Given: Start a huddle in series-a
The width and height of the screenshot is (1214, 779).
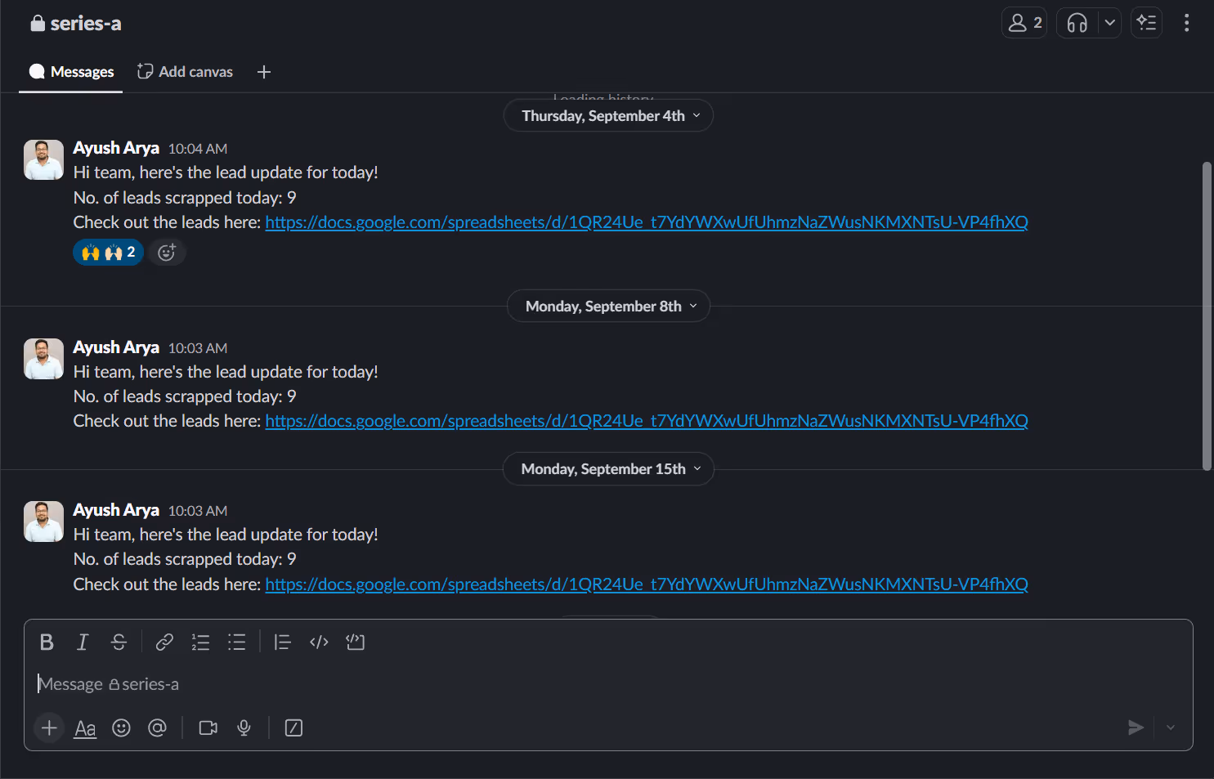Looking at the screenshot, I should (x=1076, y=22).
